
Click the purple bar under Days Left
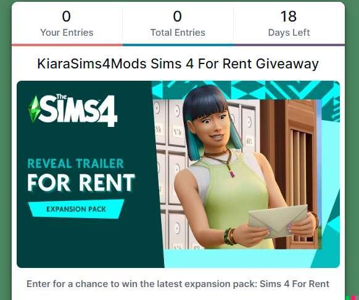[x=289, y=45]
